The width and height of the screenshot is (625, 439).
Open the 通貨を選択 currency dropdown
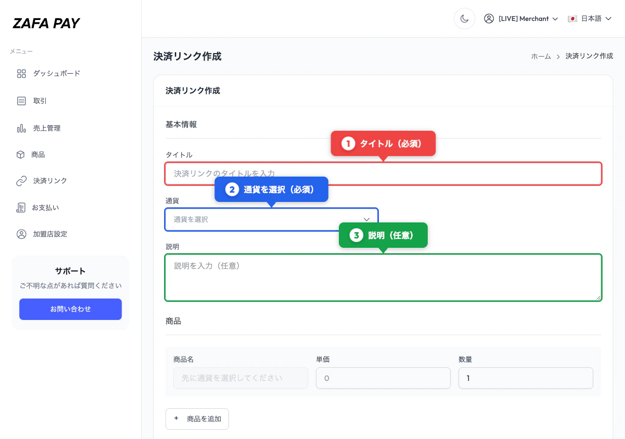[x=271, y=219]
